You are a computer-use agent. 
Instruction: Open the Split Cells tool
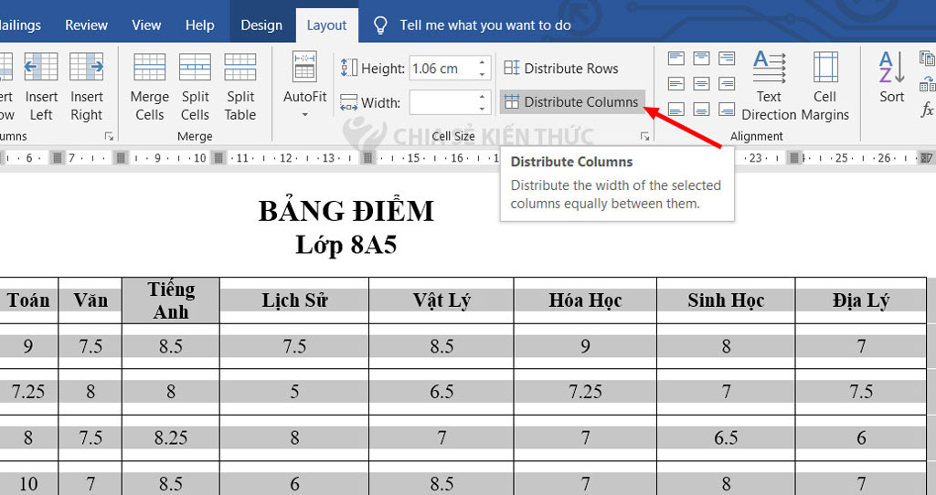pyautogui.click(x=196, y=87)
